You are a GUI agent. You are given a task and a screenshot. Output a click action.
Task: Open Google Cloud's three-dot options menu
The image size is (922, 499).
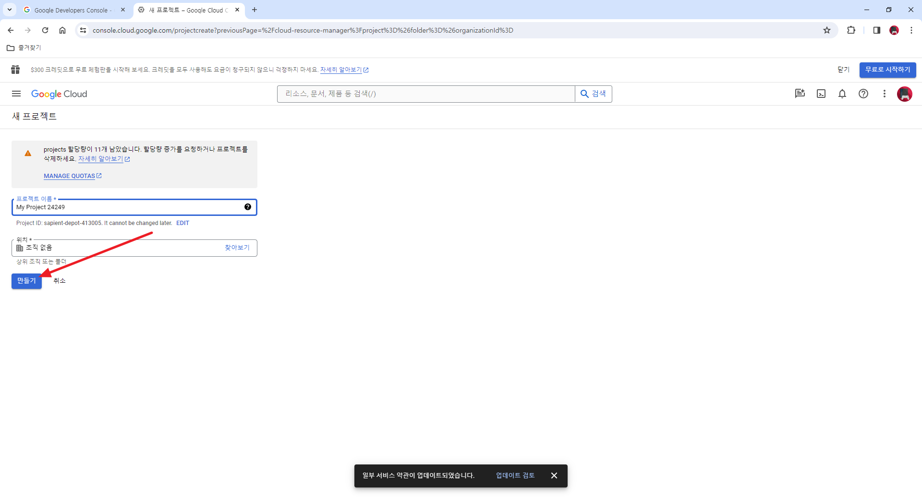point(885,94)
